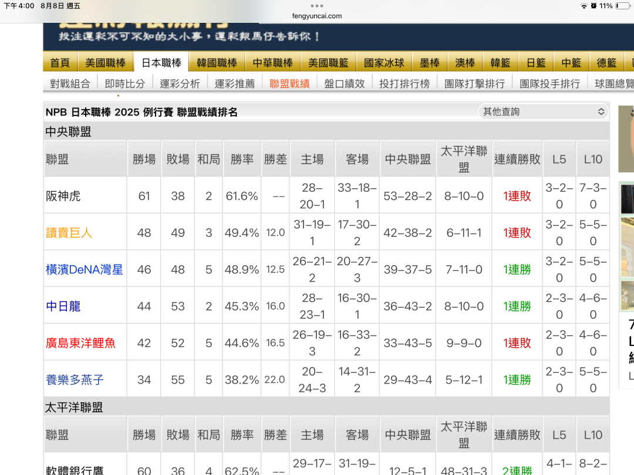Open the 橫濱DeNA灣星 team link

coord(84,269)
